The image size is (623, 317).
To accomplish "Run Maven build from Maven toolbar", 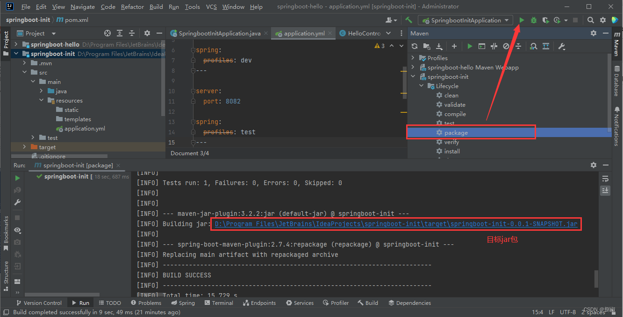I will (x=470, y=46).
